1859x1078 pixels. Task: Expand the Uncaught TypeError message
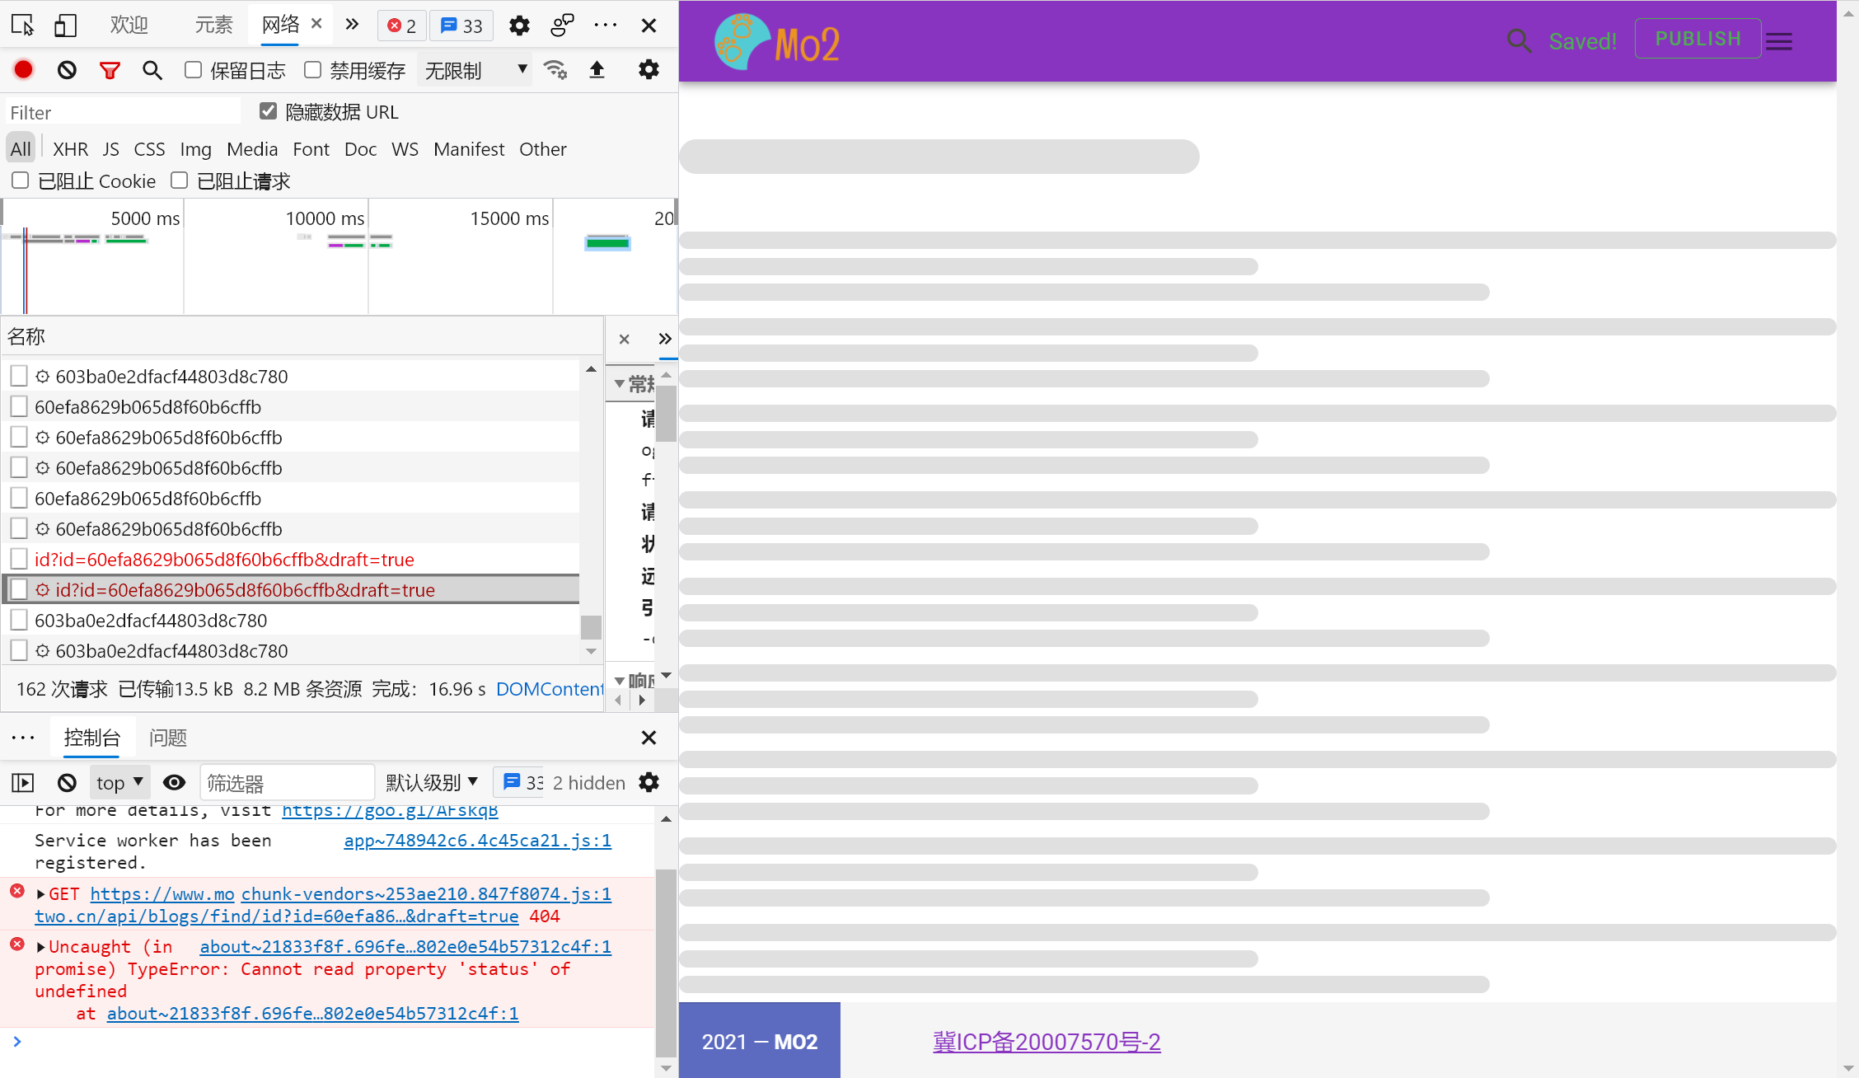point(40,947)
